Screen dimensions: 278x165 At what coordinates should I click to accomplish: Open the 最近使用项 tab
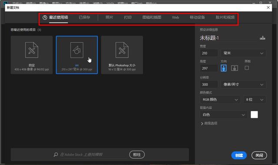click(59, 17)
